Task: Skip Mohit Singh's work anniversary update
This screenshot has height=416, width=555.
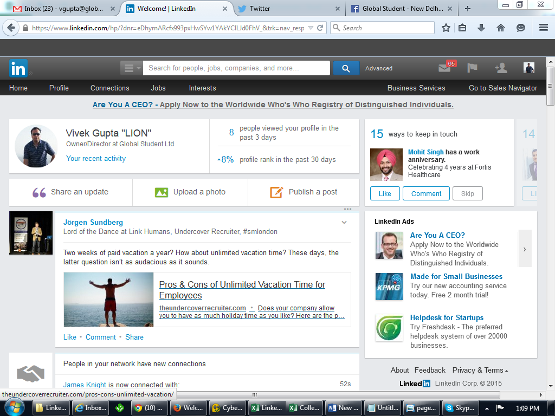Action: click(x=467, y=193)
